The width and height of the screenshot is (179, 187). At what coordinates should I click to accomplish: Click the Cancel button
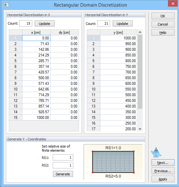(x=163, y=24)
